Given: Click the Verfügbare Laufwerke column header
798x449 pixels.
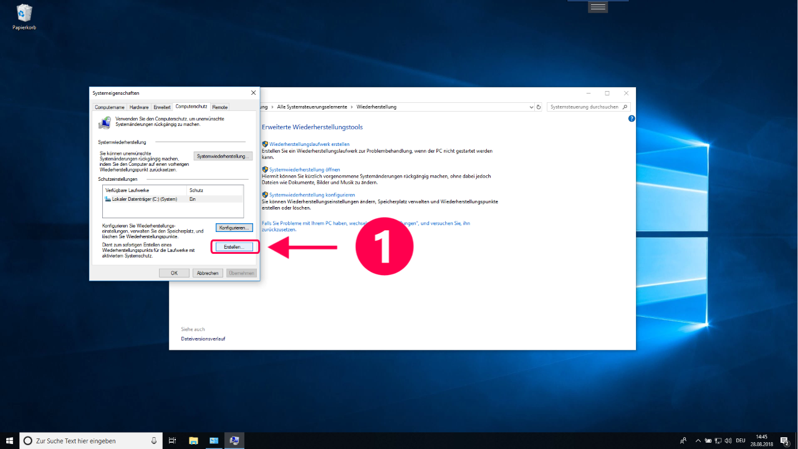Looking at the screenshot, I should [x=145, y=190].
